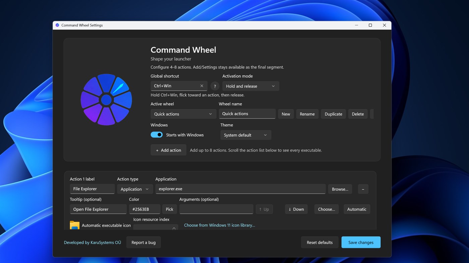The height and width of the screenshot is (263, 469).
Task: Click the Automatic icon button
Action: (357, 209)
